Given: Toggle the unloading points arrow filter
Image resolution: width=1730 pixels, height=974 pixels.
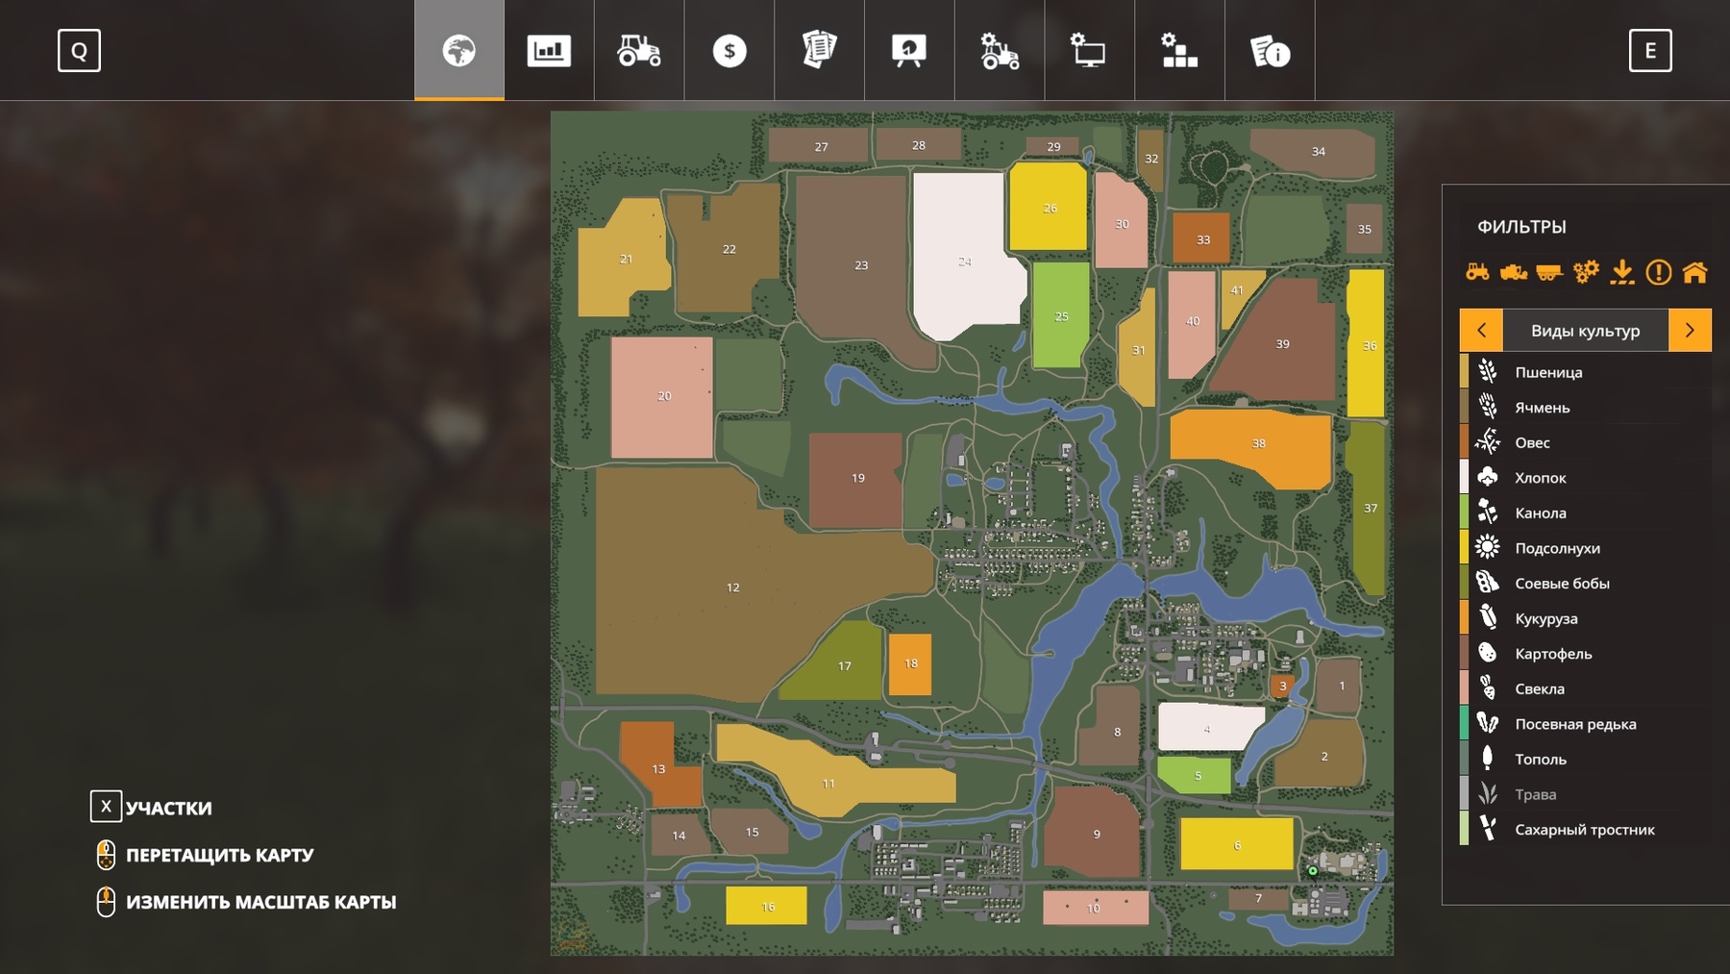Looking at the screenshot, I should (1622, 272).
